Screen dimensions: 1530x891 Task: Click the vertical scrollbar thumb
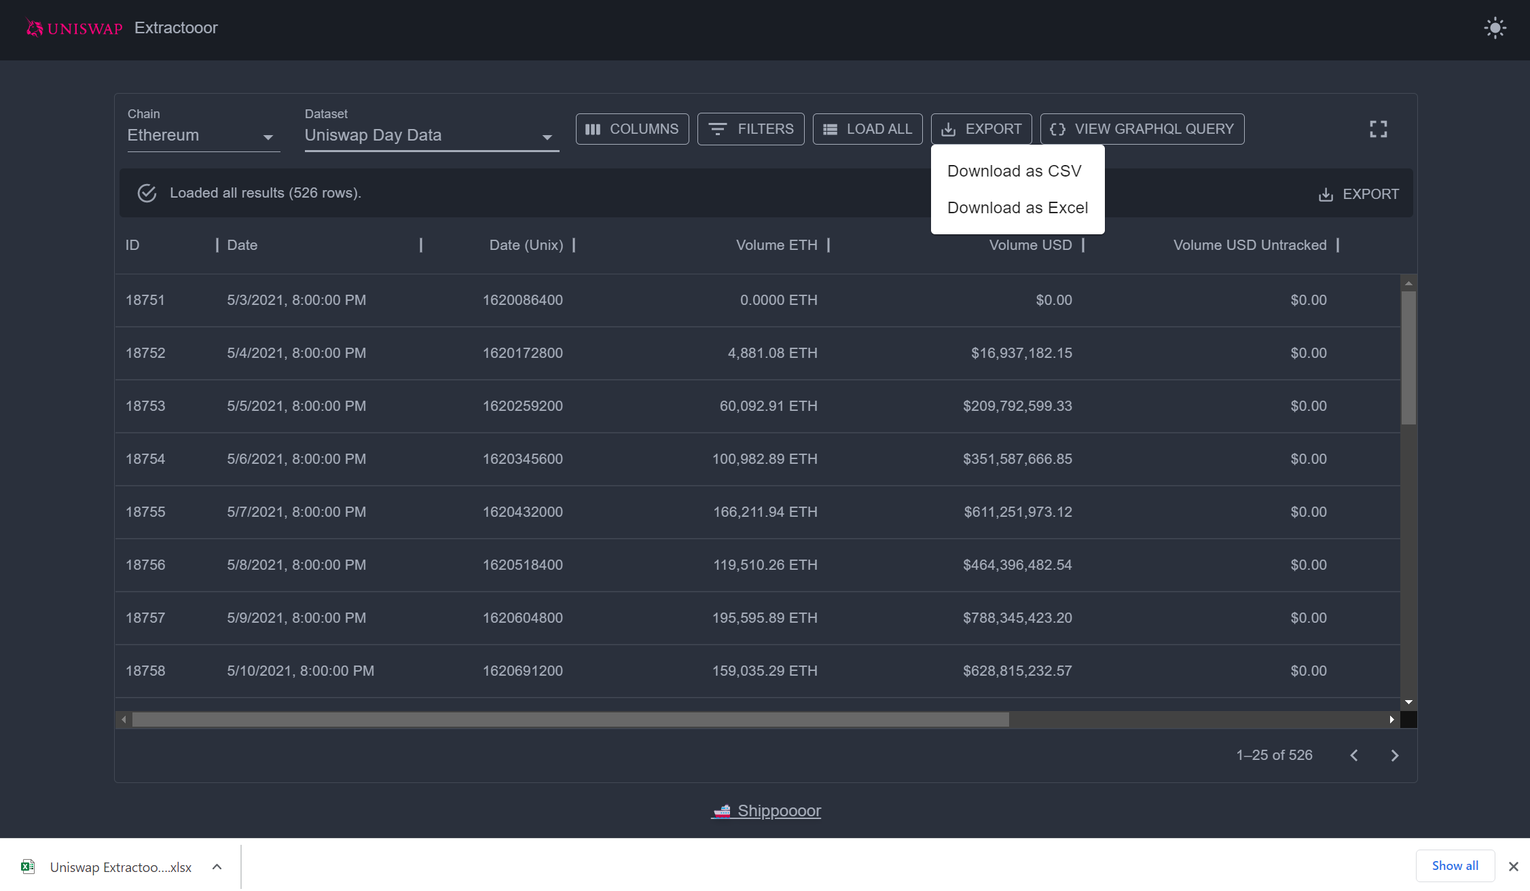click(x=1408, y=358)
